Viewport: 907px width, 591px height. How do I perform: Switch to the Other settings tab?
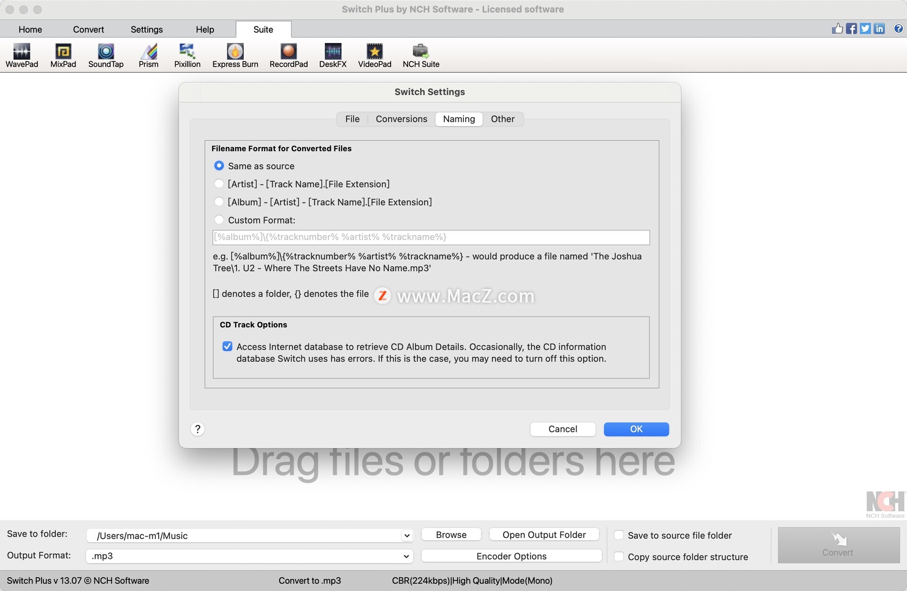click(503, 119)
